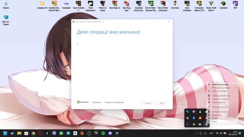Viewport: 244px width, 137px height.
Task: Click the Chrome icon in tray overflow
Action: point(194,124)
